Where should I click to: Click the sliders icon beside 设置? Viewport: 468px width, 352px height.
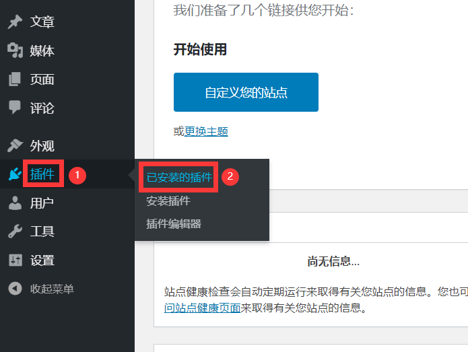click(15, 260)
